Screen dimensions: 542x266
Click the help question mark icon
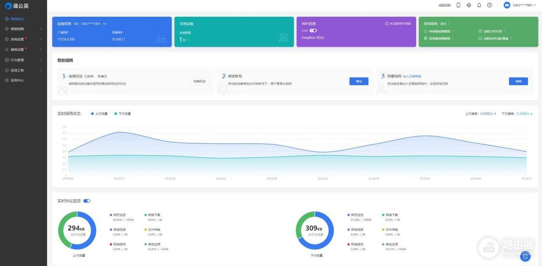coord(490,5)
